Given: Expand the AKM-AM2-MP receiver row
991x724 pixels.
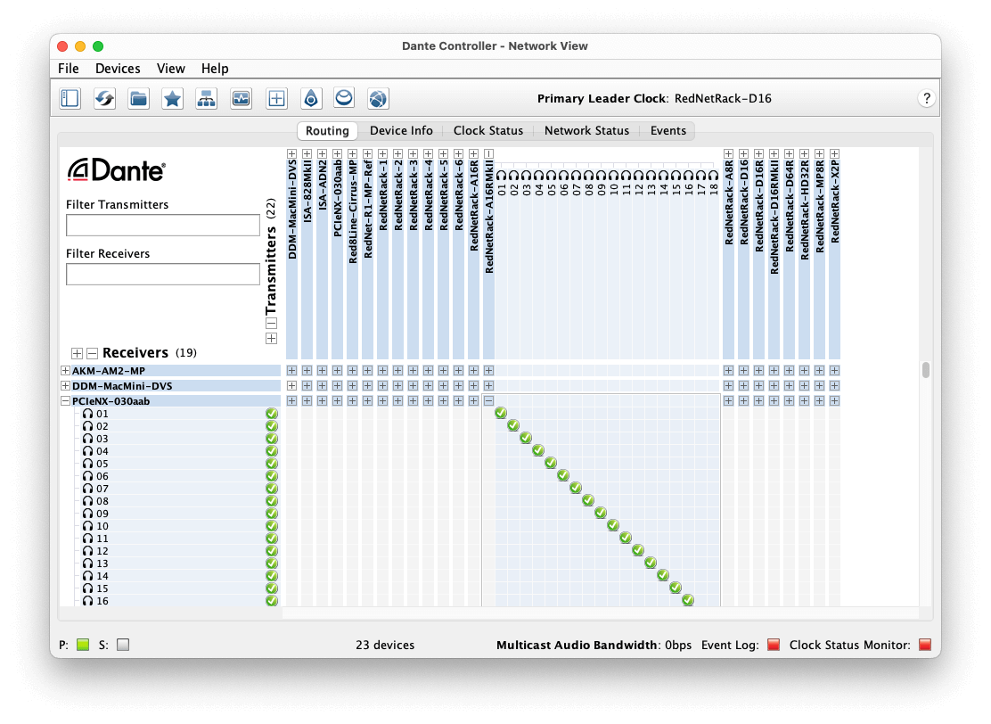Looking at the screenshot, I should pyautogui.click(x=65, y=371).
